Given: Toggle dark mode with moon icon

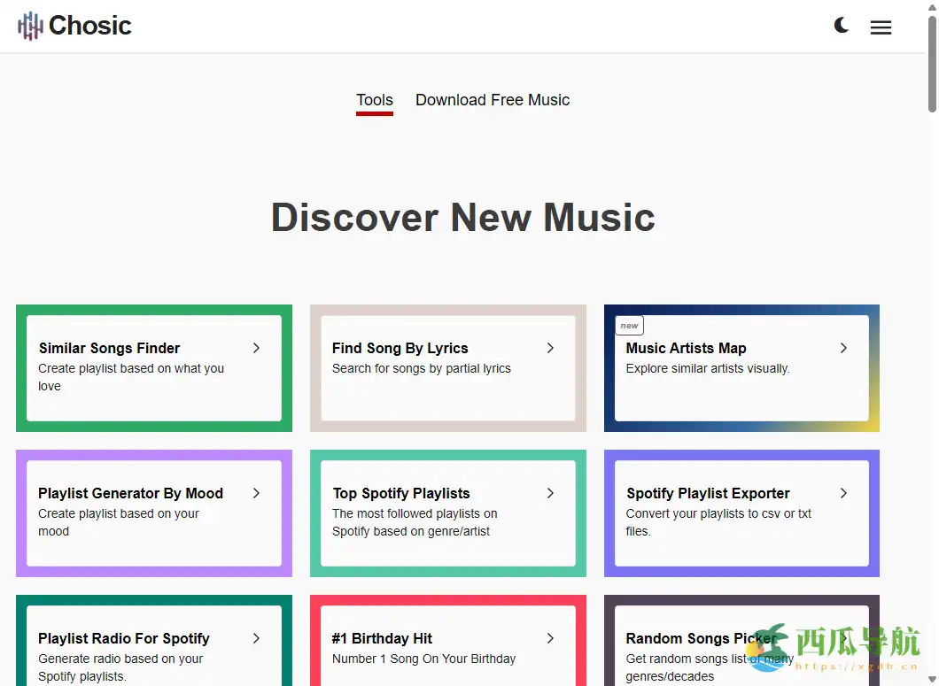Looking at the screenshot, I should (x=841, y=26).
